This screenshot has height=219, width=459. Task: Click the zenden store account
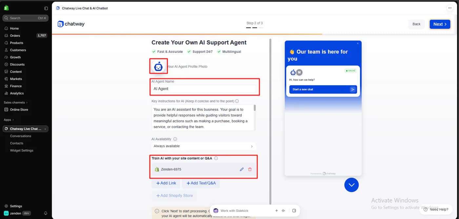pos(17,213)
